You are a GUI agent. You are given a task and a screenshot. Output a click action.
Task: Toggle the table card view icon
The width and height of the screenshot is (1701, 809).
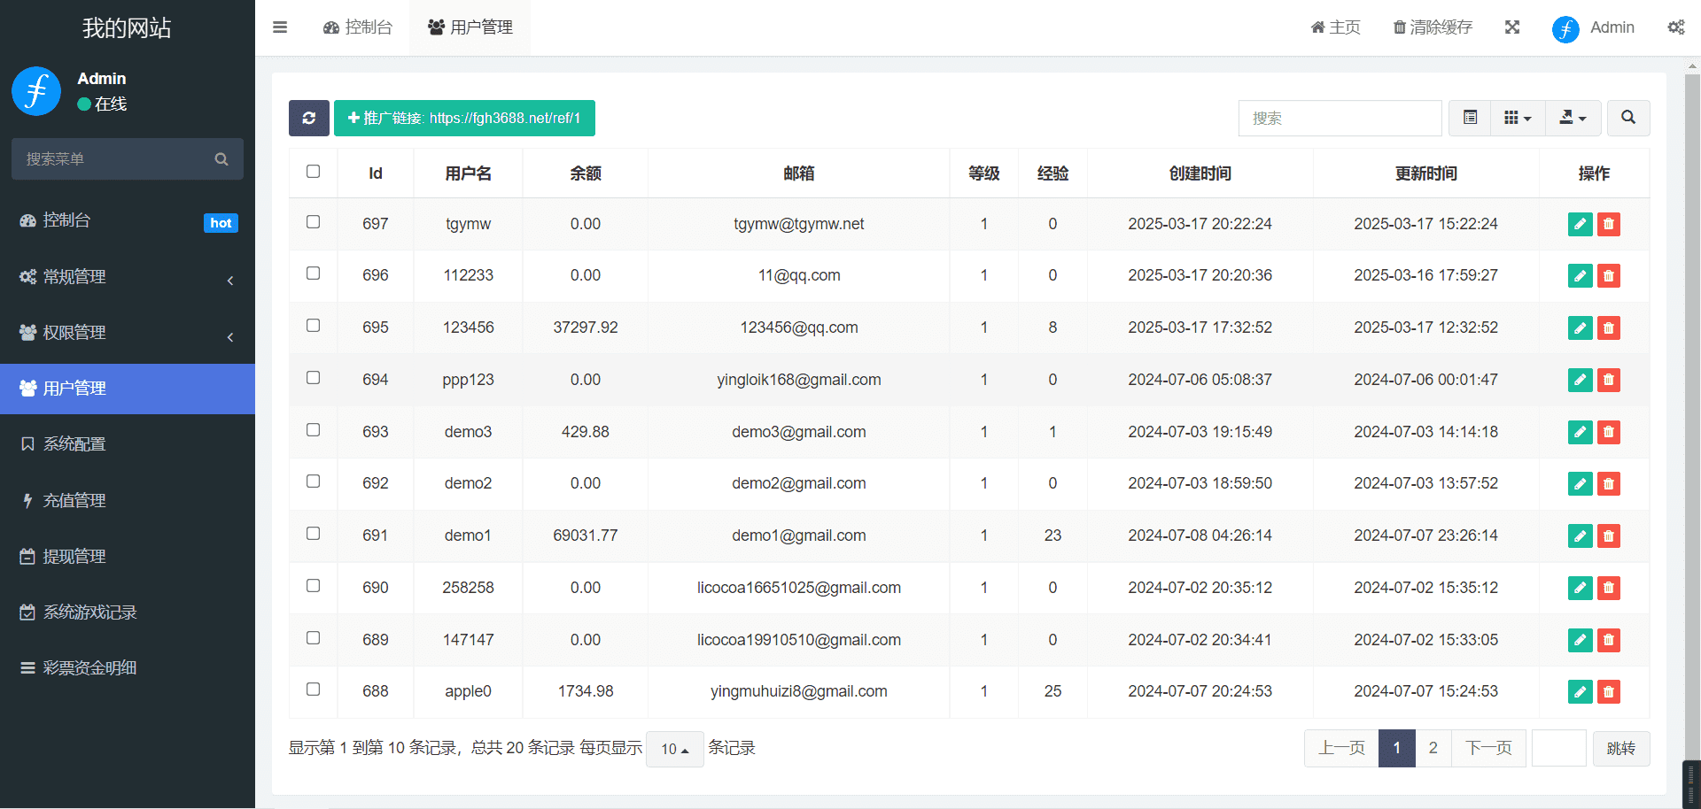pos(1470,118)
